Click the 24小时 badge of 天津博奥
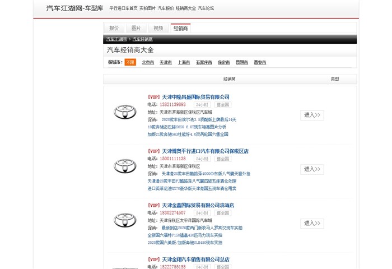Screen dimensions: 392x269 tap(202, 159)
